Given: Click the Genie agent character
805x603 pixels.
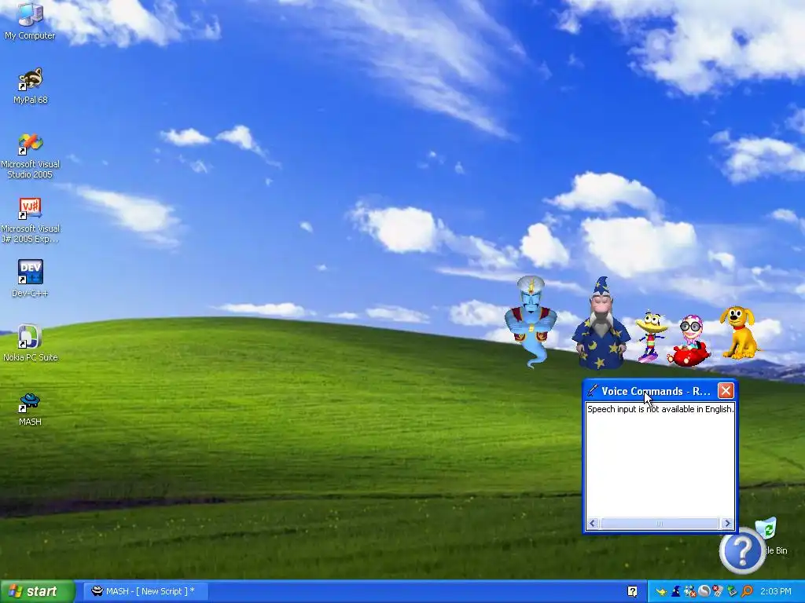Looking at the screenshot, I should 531,321.
